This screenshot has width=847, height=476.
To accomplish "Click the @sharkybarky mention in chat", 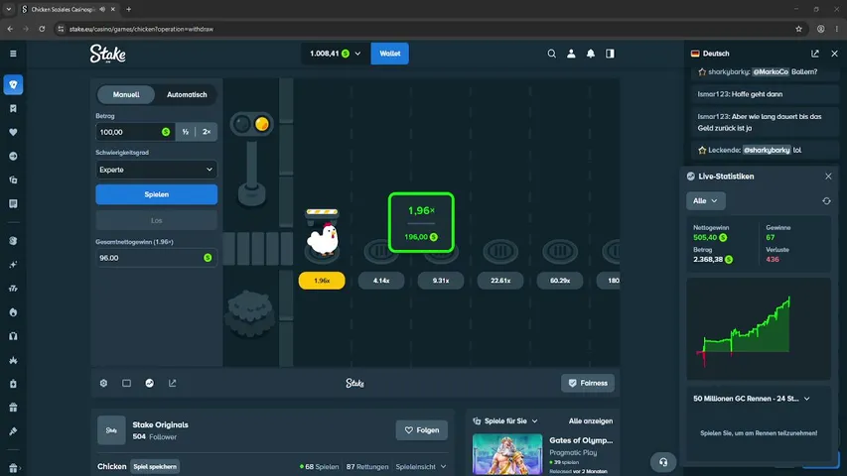I will point(767,150).
